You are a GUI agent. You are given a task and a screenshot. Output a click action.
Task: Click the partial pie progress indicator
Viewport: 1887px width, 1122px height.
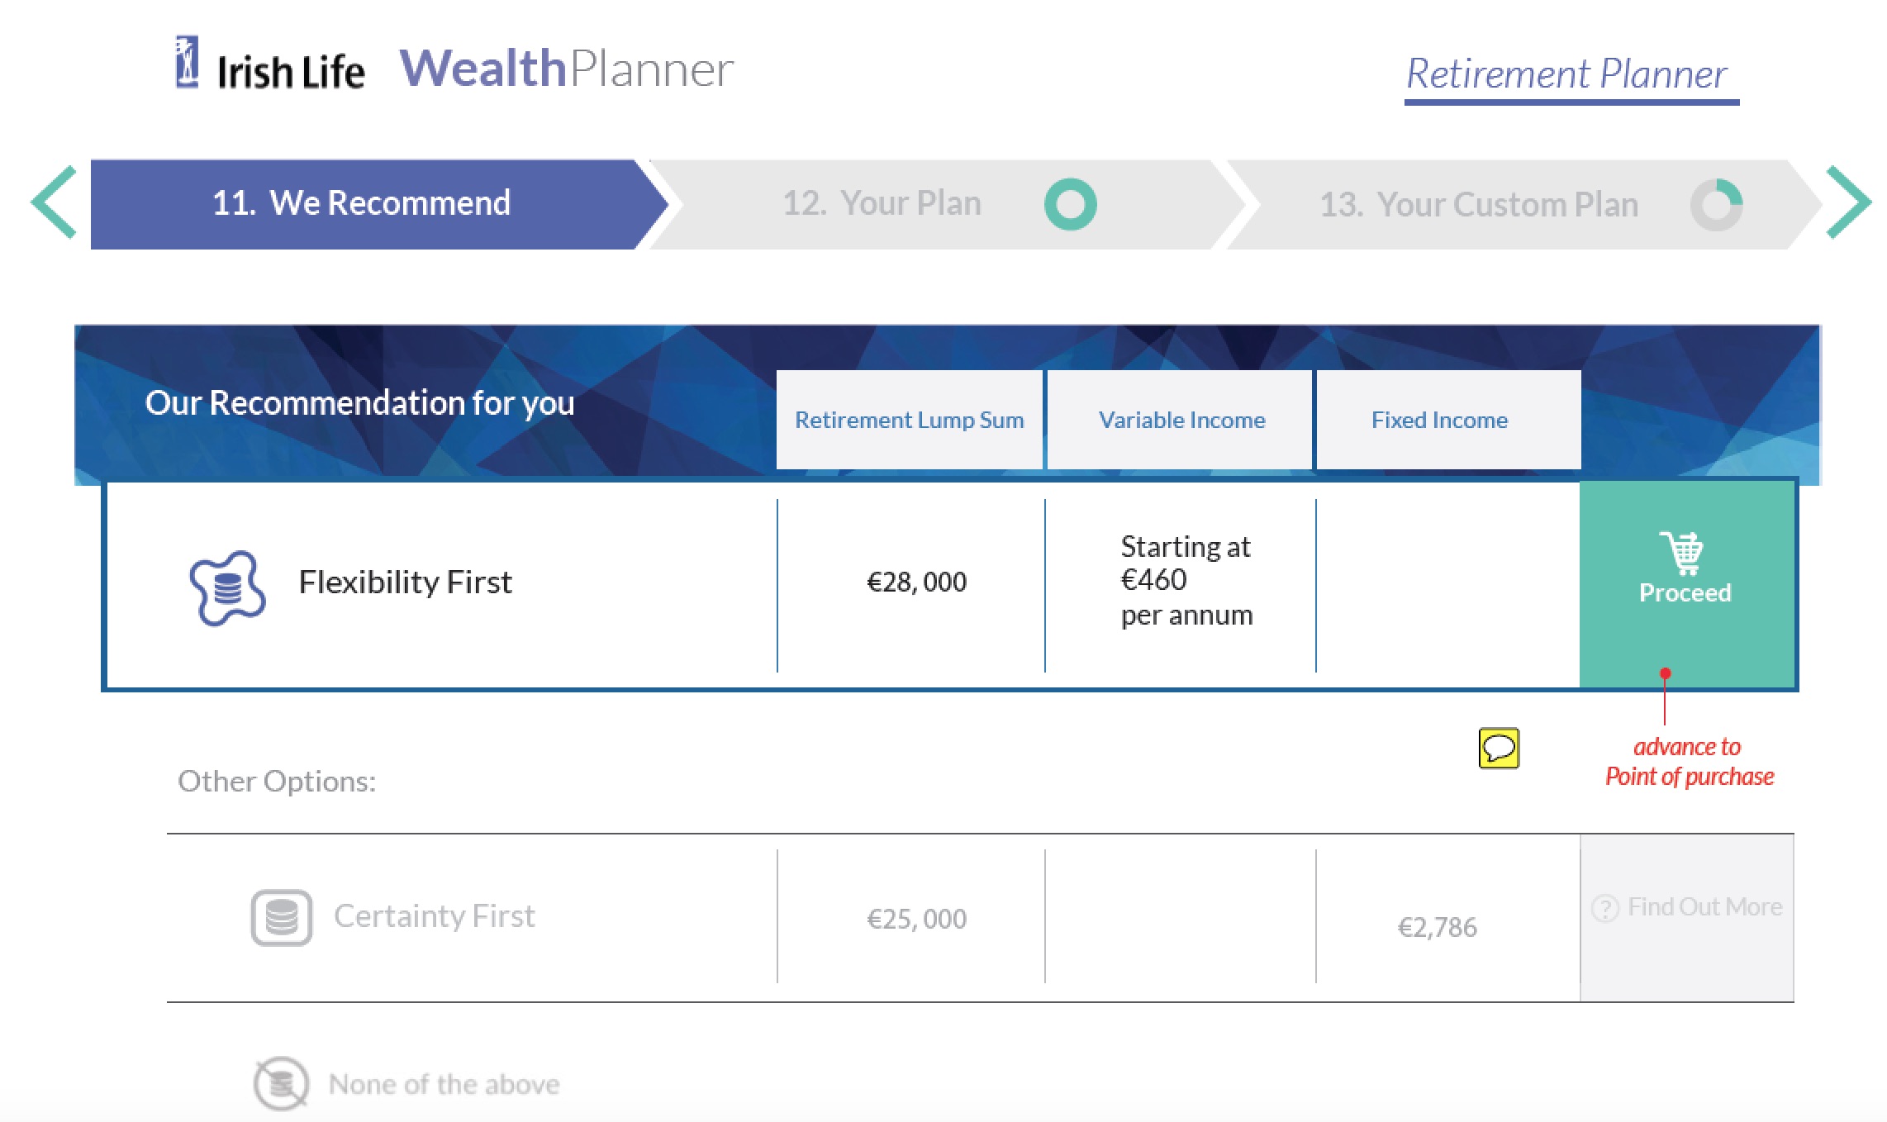[x=1716, y=205]
